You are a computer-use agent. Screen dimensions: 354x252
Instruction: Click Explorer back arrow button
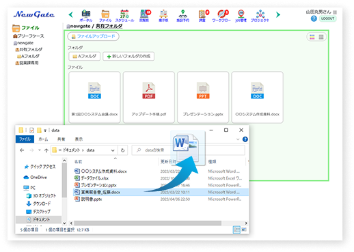tap(22, 150)
